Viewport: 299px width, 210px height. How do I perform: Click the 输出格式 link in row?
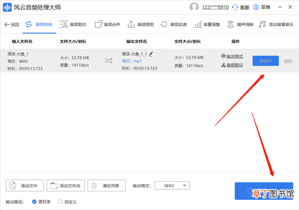(x=235, y=56)
